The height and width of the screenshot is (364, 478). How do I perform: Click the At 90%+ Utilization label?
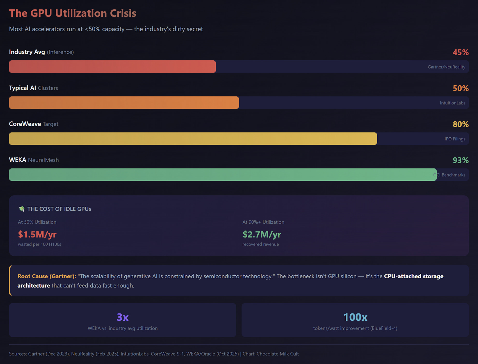pyautogui.click(x=263, y=222)
